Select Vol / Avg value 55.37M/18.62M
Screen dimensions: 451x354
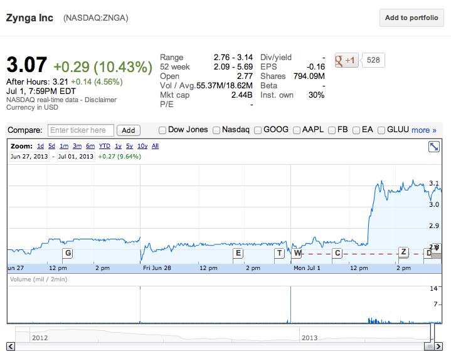point(225,86)
